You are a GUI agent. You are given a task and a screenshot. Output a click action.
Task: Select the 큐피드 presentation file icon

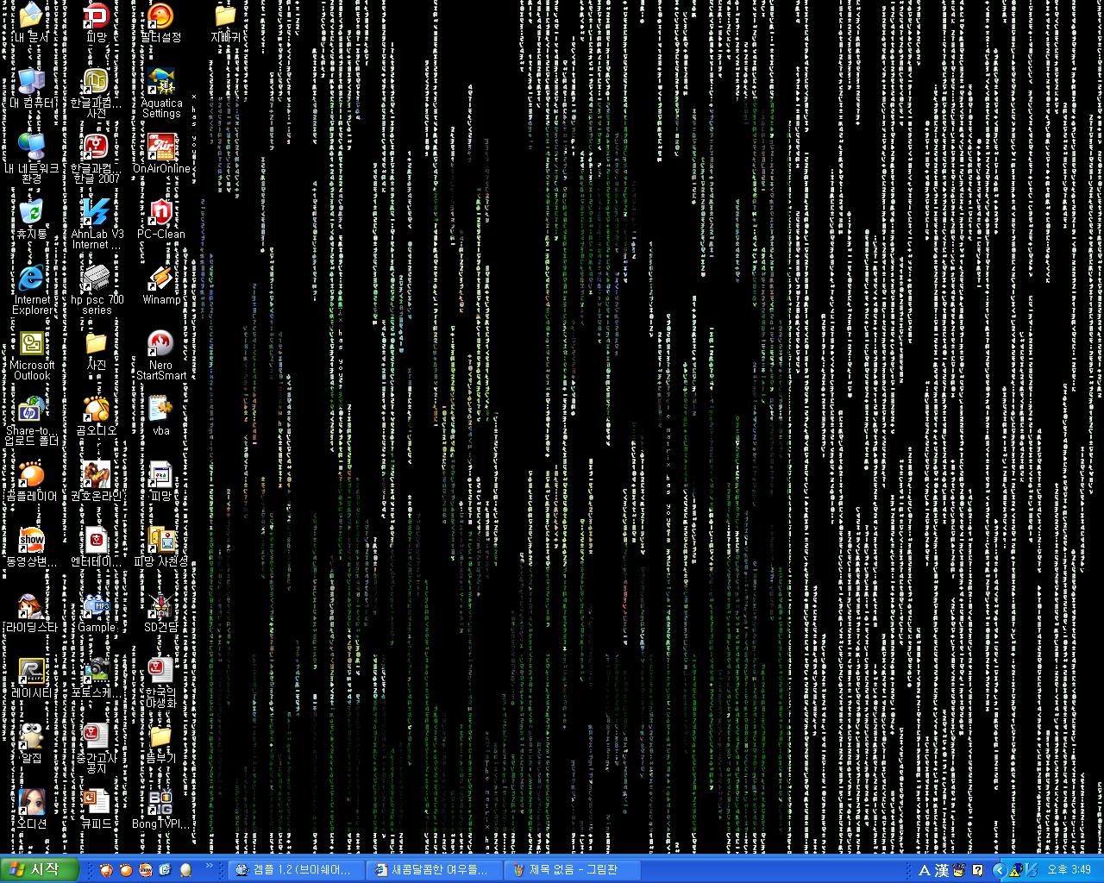[97, 808]
